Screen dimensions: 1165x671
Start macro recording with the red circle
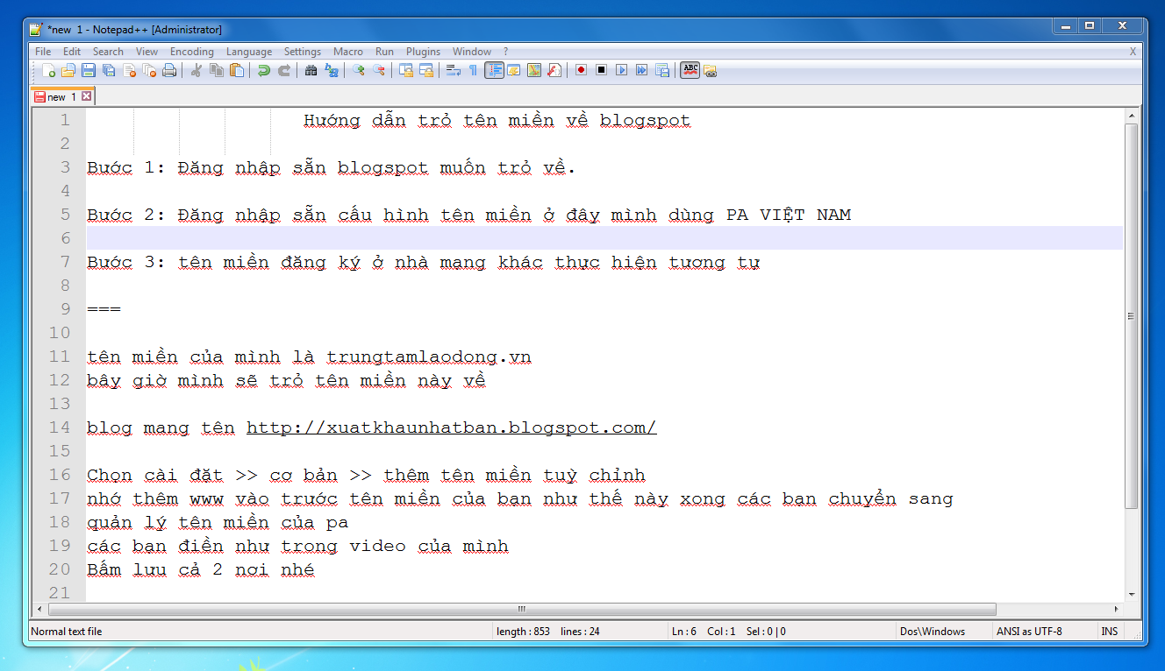point(581,70)
